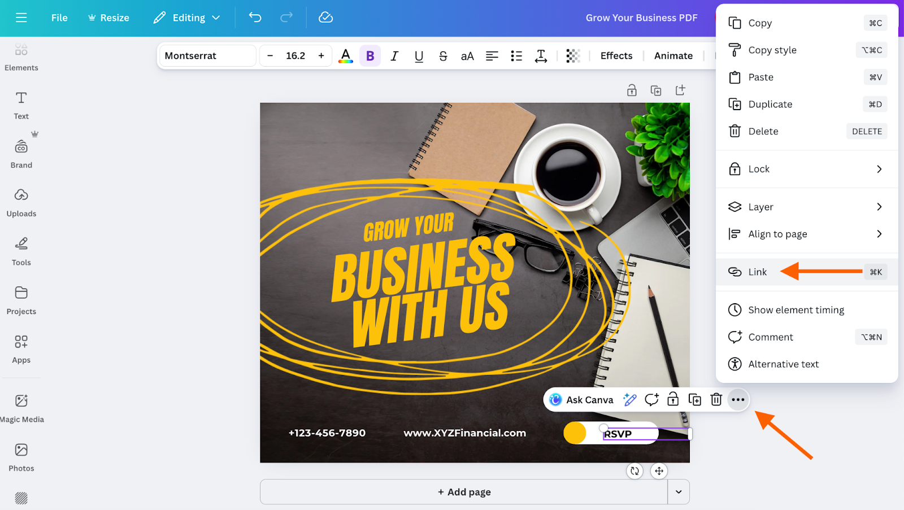Open the Elements panel in the sidebar
Image resolution: width=904 pixels, height=510 pixels.
coord(21,56)
